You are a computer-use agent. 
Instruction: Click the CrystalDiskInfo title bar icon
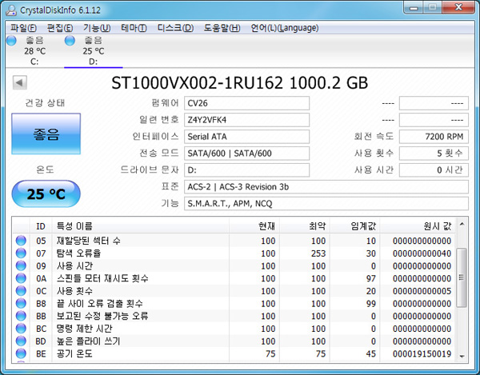11,10
